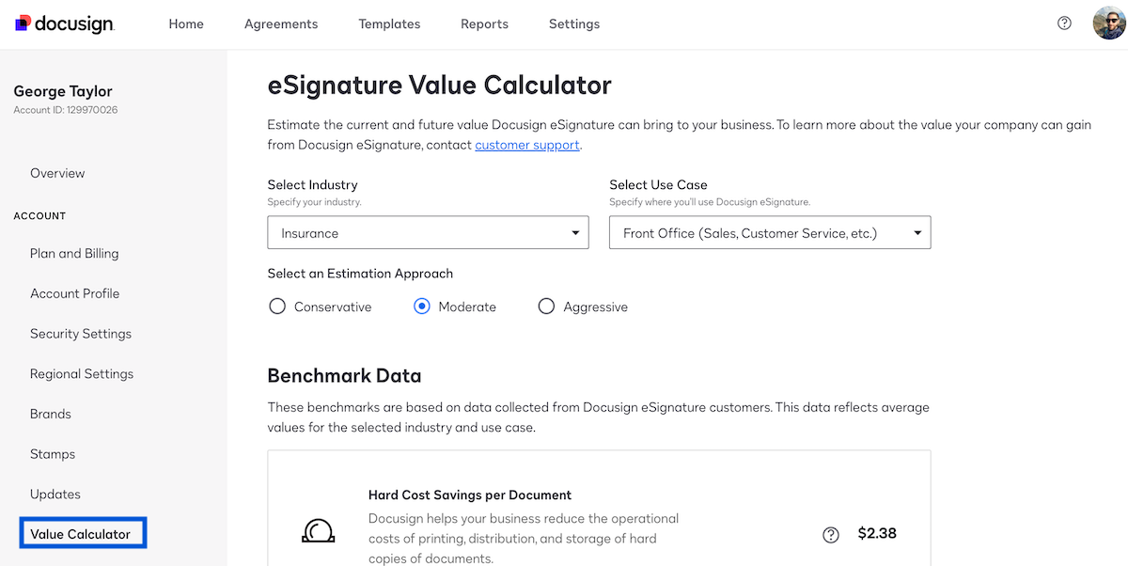1128x566 pixels.
Task: Open the Agreements section
Action: coord(280,24)
